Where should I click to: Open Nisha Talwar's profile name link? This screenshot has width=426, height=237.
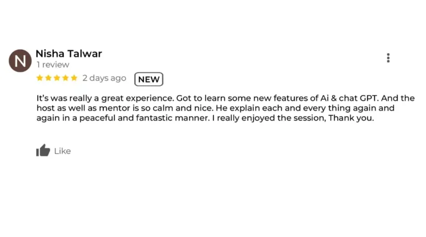69,54
